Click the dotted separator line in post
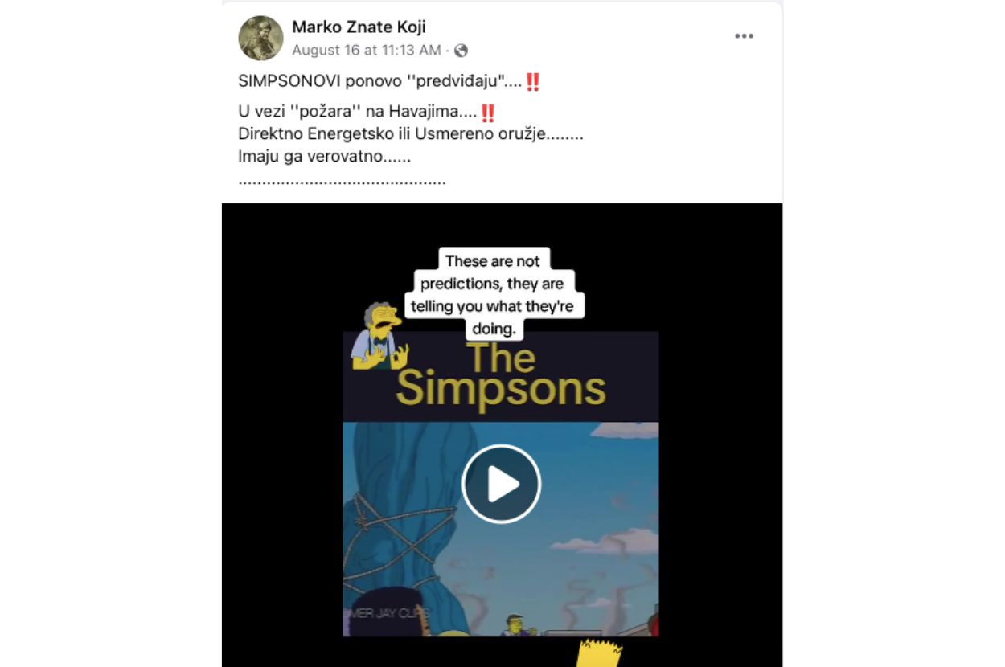 (343, 182)
